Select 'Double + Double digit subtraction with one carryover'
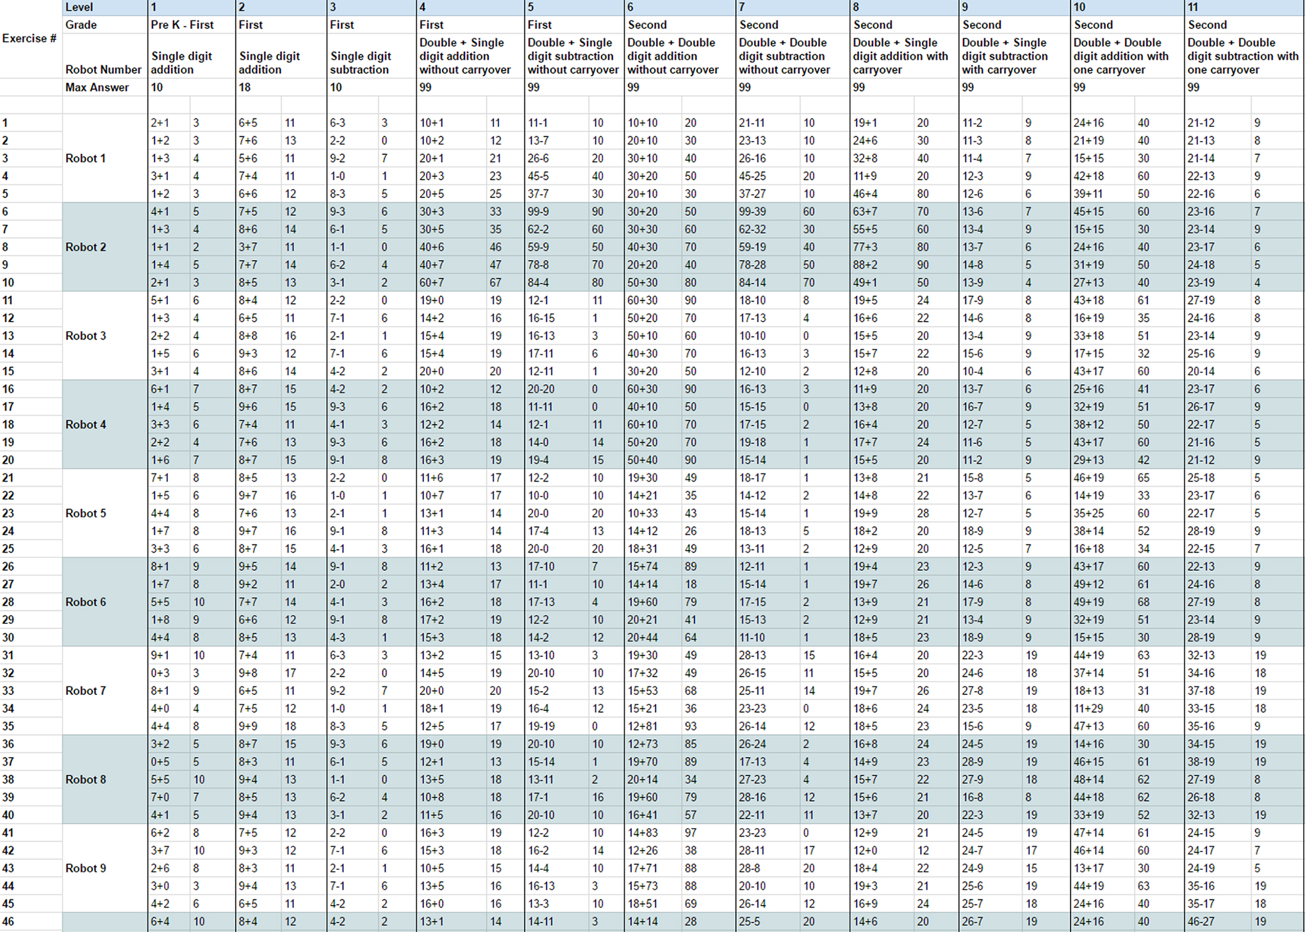1305x932 pixels. click(x=1244, y=56)
